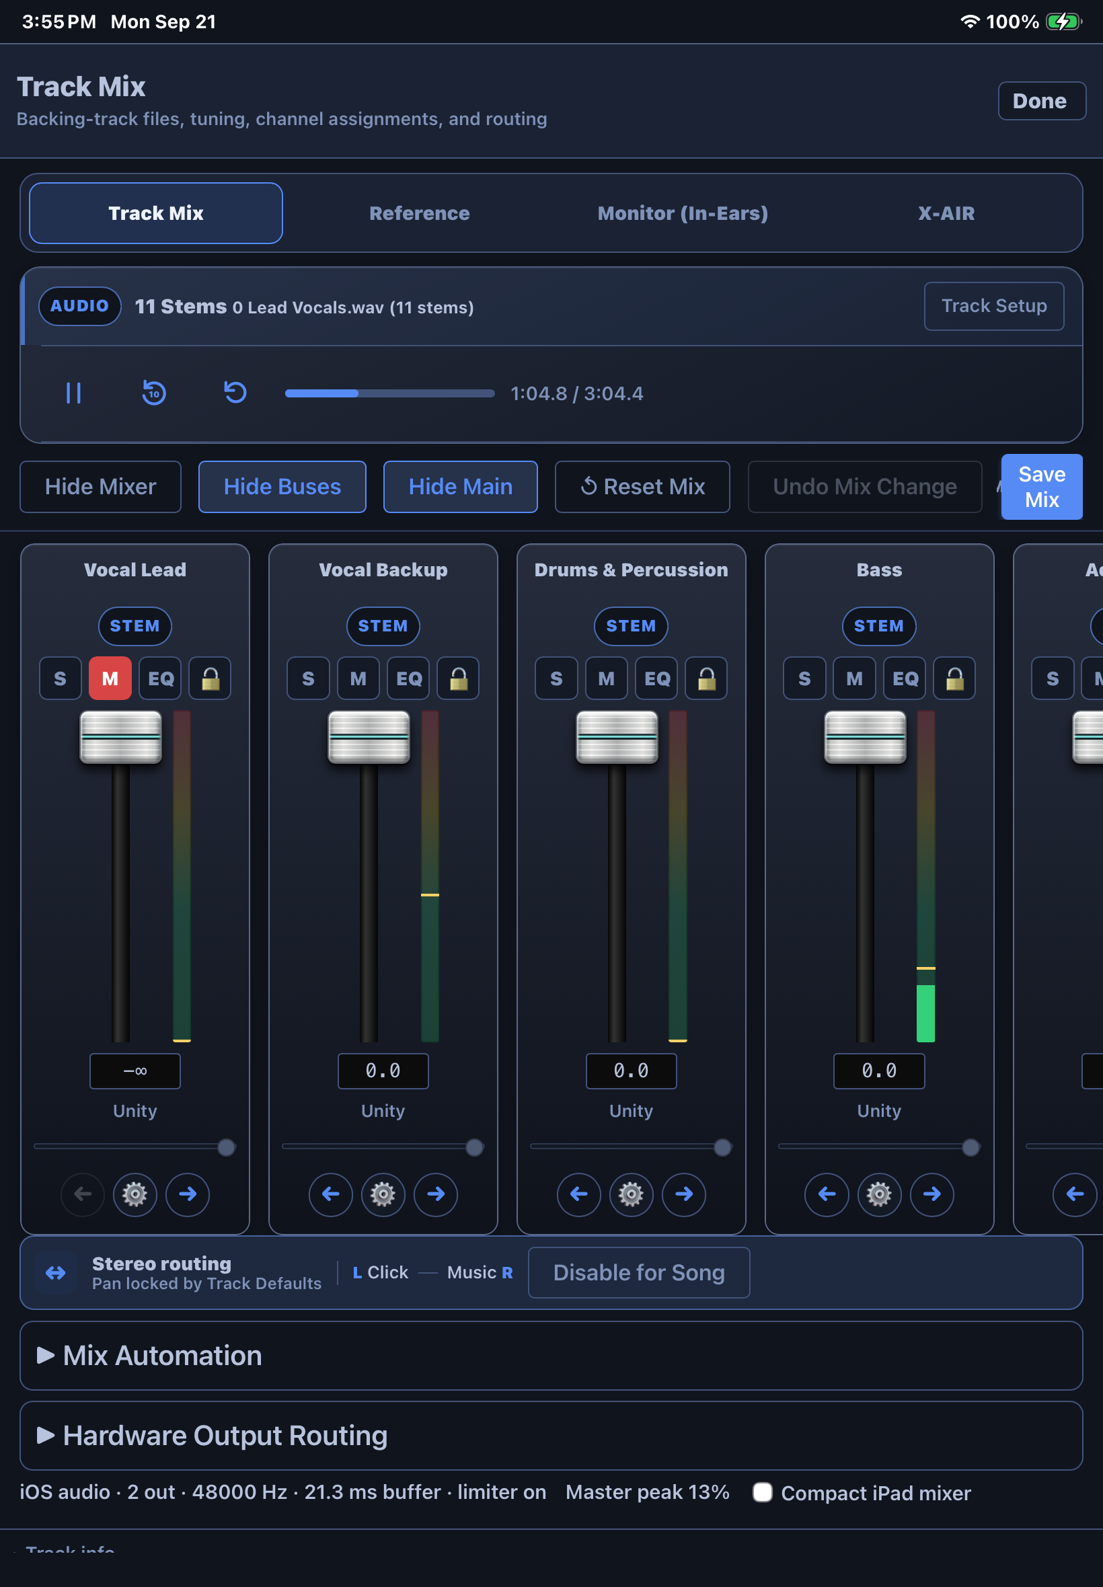The image size is (1103, 1587).
Task: Click Disable for Song button
Action: pos(638,1273)
